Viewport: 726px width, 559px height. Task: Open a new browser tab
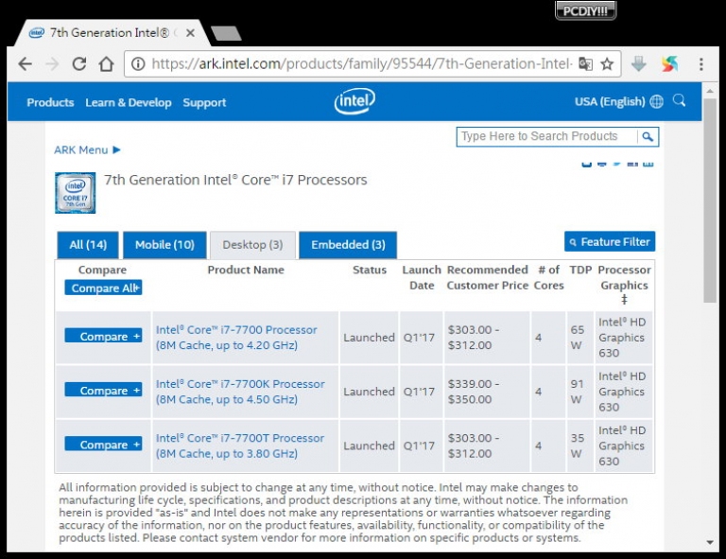[x=226, y=33]
